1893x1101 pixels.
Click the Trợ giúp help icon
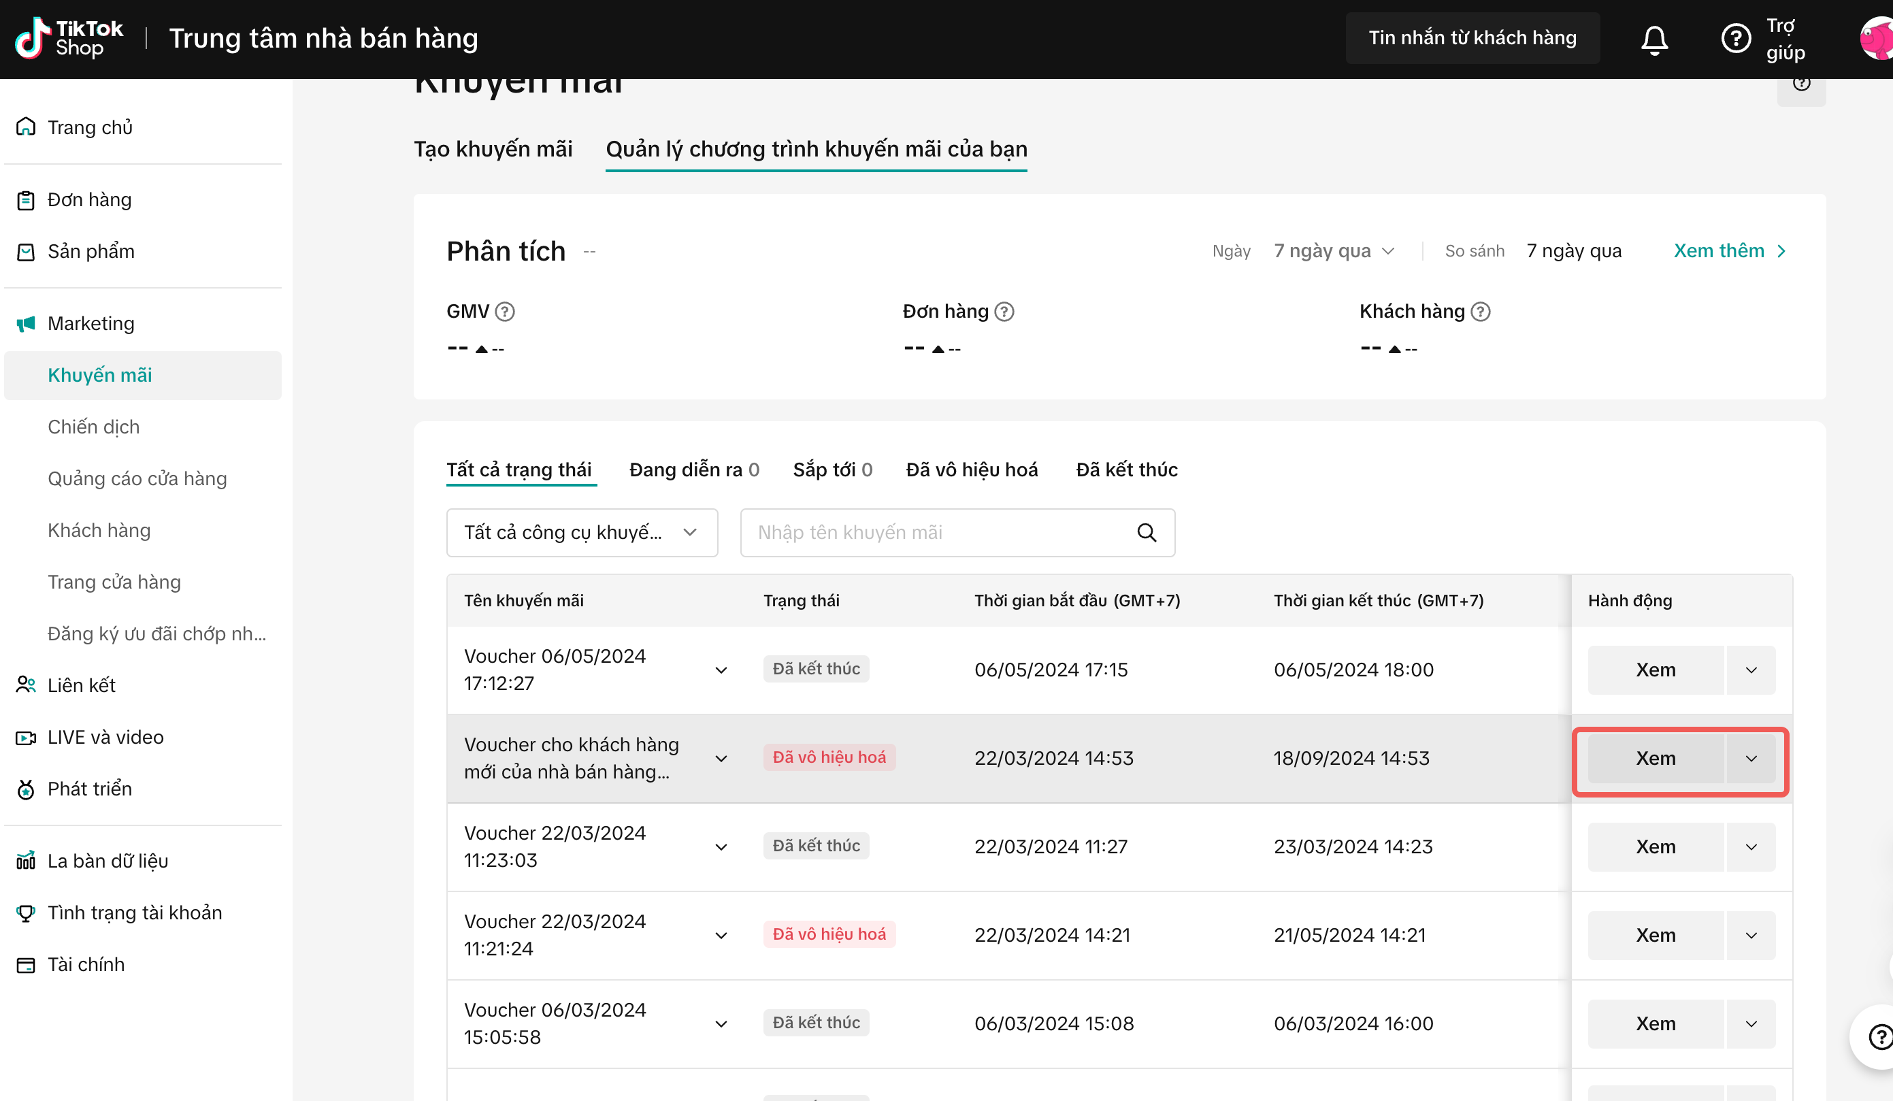click(1735, 38)
